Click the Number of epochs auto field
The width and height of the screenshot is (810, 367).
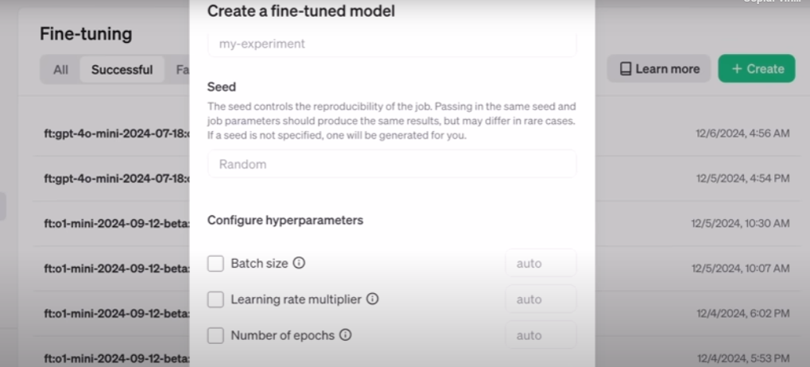pos(541,335)
